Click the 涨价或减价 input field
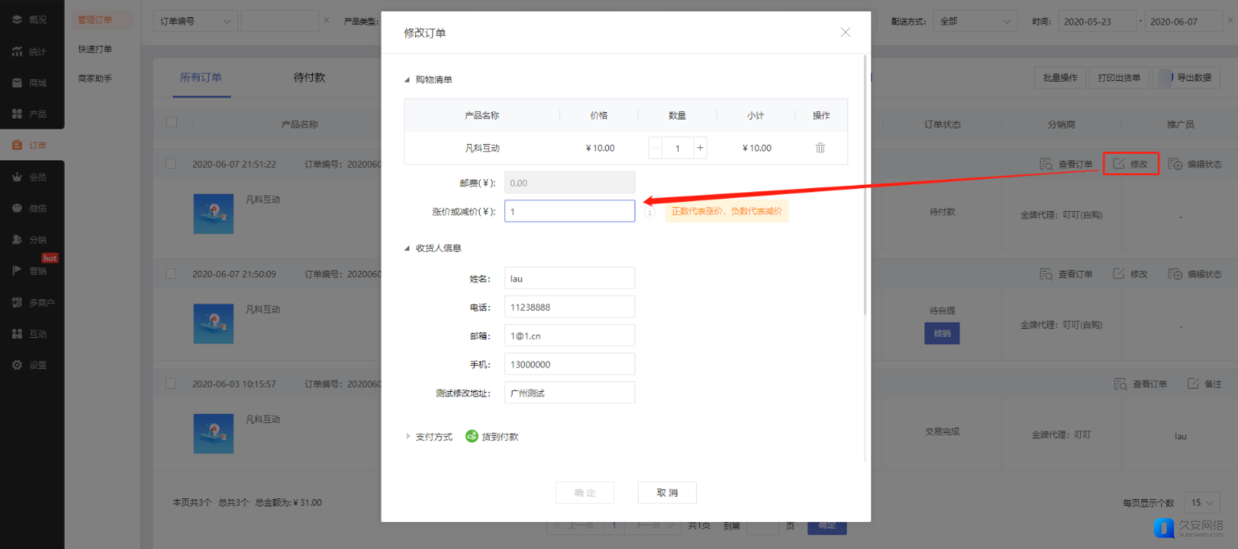This screenshot has width=1238, height=549. 569,211
